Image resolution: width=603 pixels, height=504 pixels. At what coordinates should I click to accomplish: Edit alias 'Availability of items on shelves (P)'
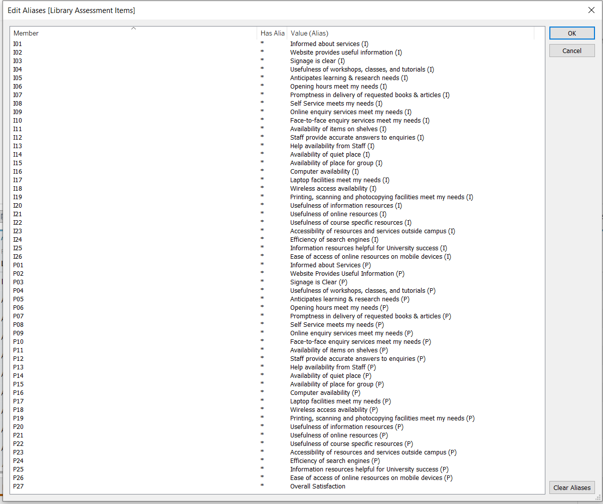click(x=339, y=350)
